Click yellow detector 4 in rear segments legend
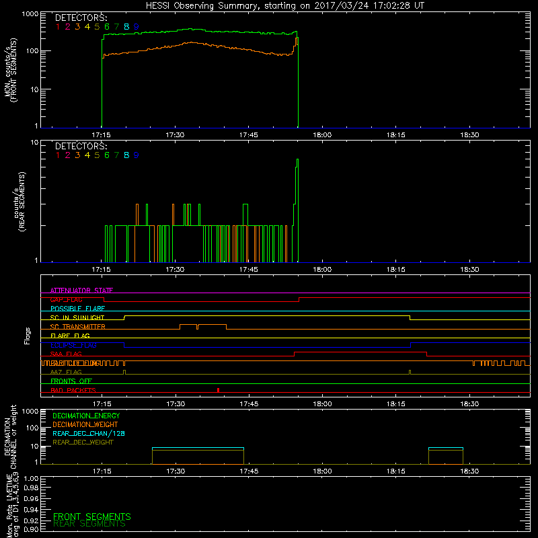Viewport: 538px width, 538px height. coord(87,155)
